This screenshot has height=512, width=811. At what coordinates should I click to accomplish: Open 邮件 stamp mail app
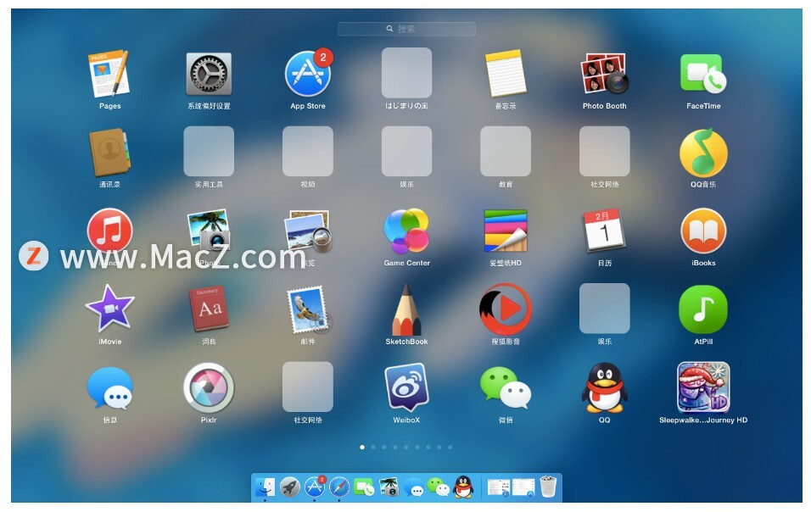pyautogui.click(x=309, y=309)
